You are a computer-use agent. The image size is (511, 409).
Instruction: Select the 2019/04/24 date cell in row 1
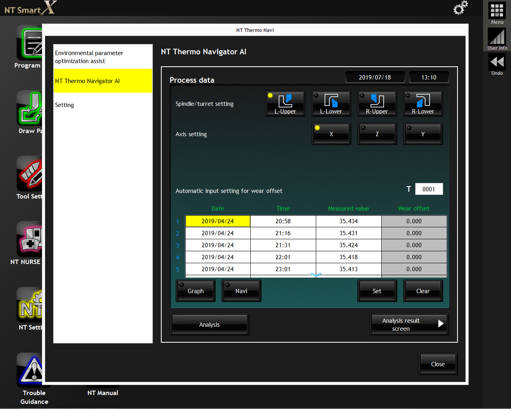pos(218,221)
